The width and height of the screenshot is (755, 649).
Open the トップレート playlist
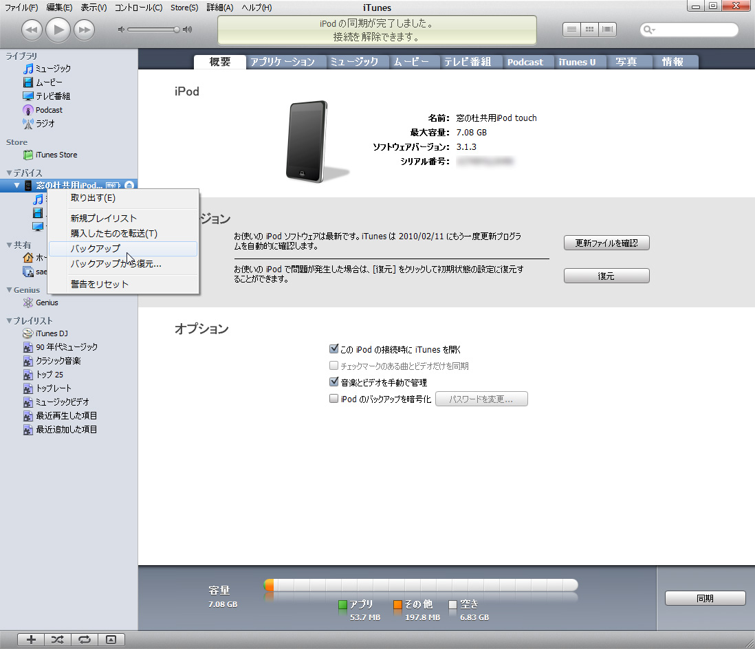coord(47,388)
